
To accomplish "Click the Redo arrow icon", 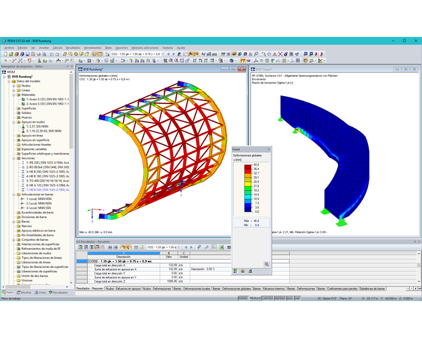I will pos(57,54).
